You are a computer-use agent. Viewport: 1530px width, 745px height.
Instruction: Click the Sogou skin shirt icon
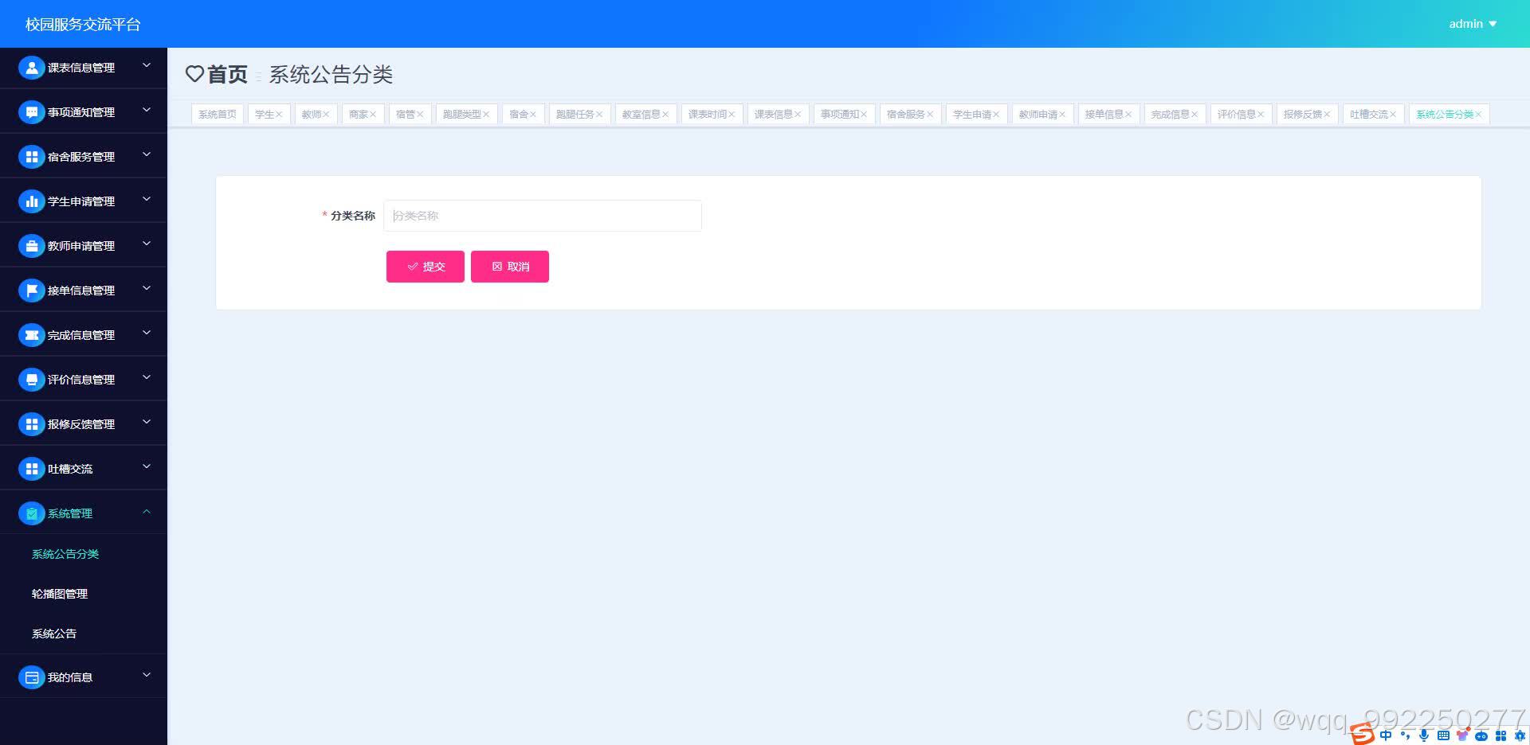pyautogui.click(x=1462, y=735)
